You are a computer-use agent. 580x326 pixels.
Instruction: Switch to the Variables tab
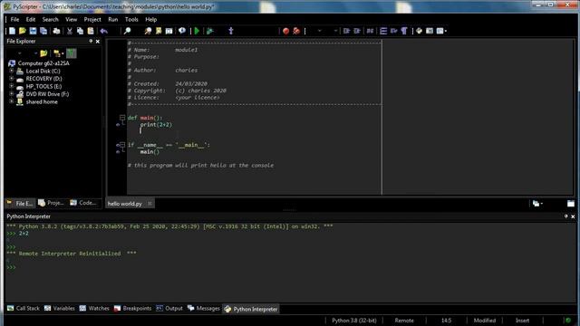click(60, 308)
